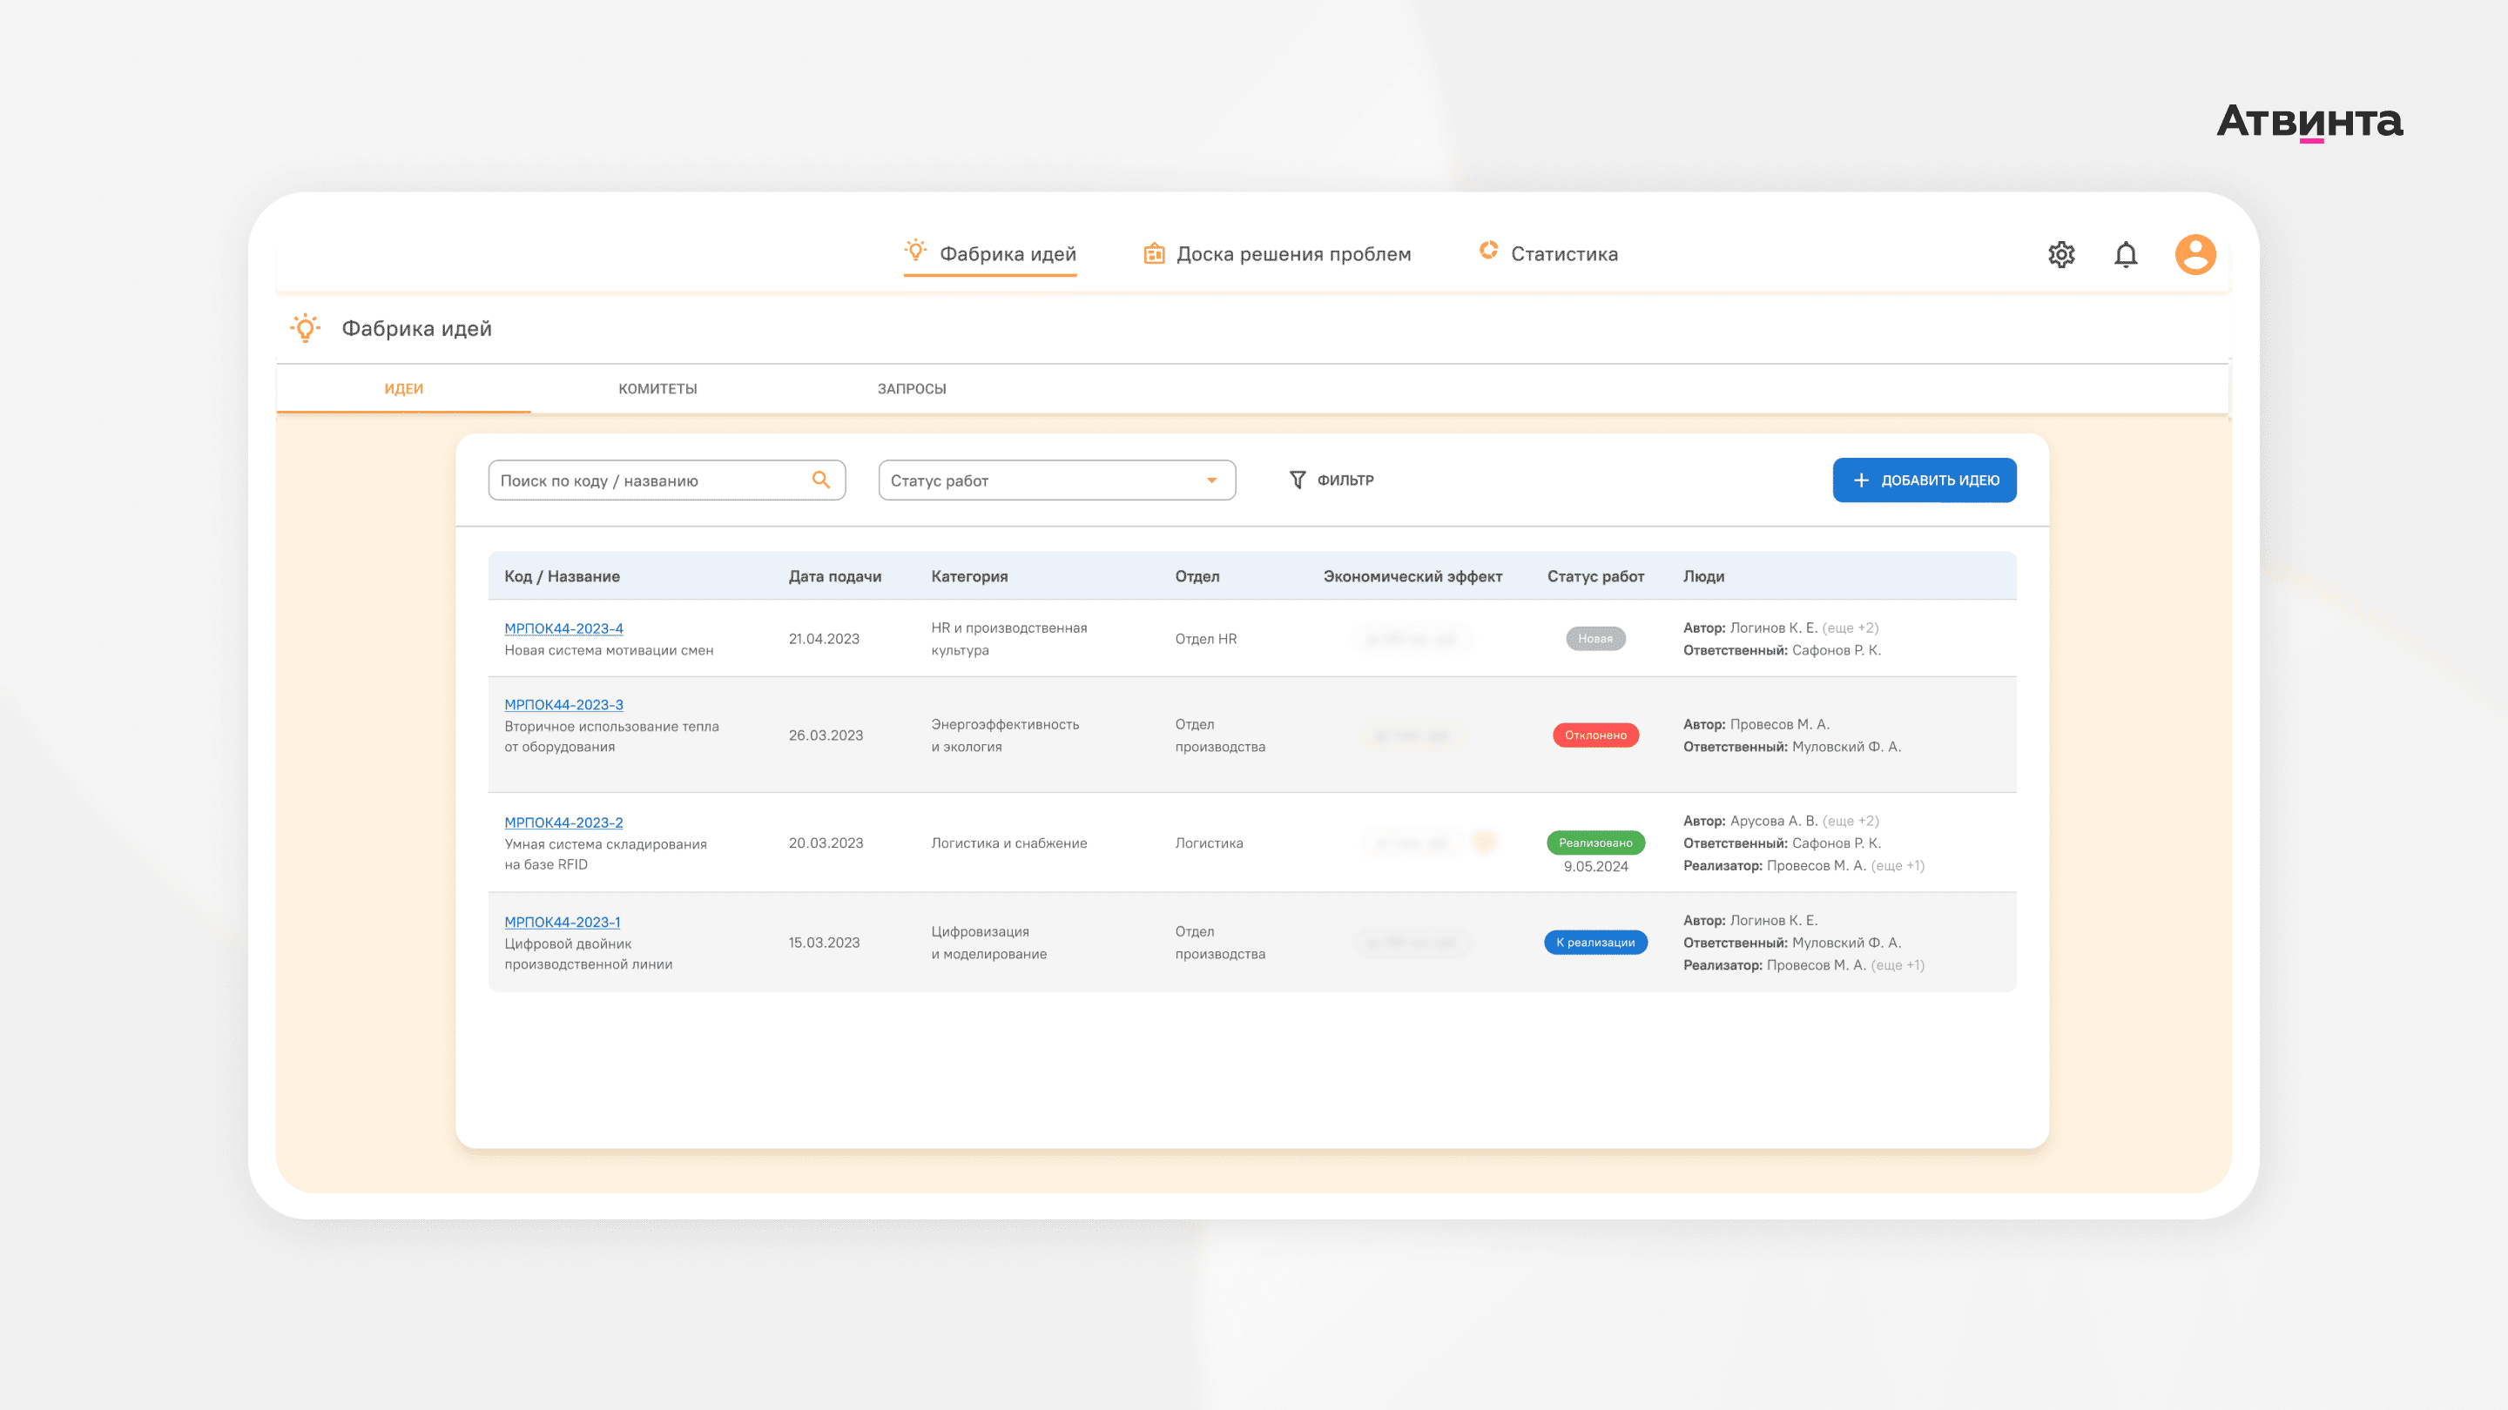2508x1410 pixels.
Task: Click the date 26.03.2023
Action: pyautogui.click(x=826, y=735)
